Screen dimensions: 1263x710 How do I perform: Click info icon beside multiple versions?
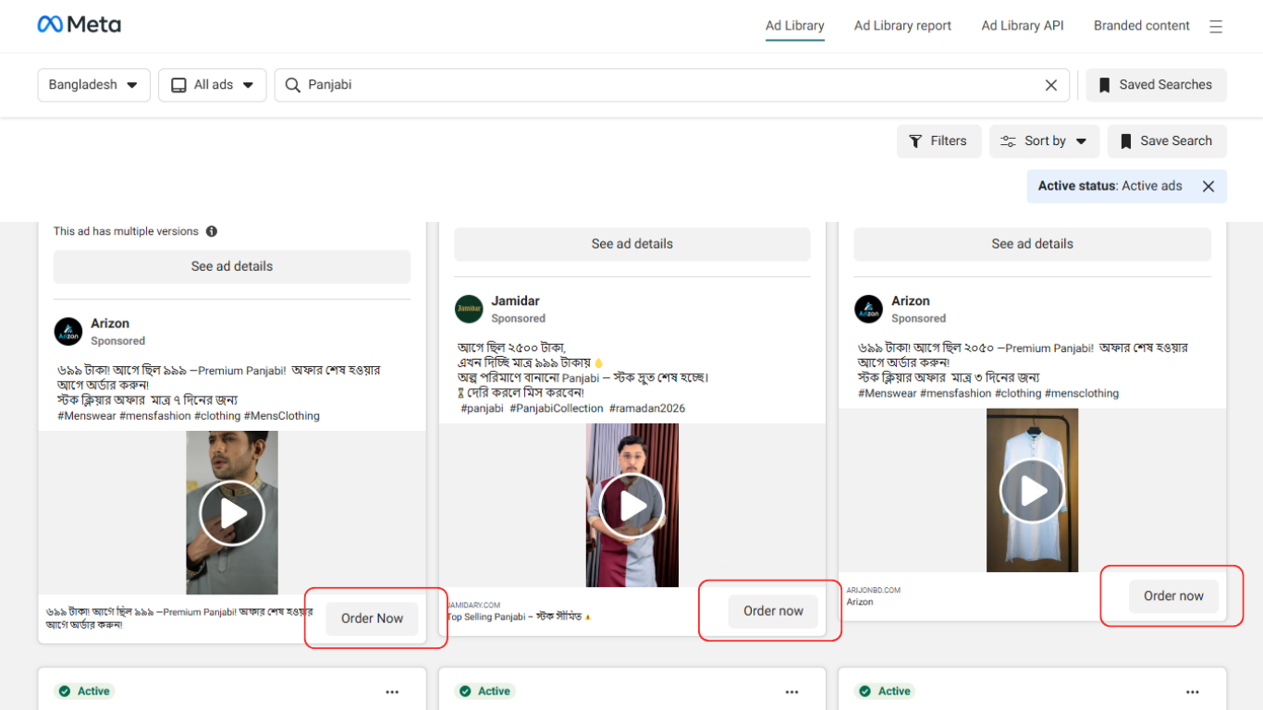coord(212,231)
